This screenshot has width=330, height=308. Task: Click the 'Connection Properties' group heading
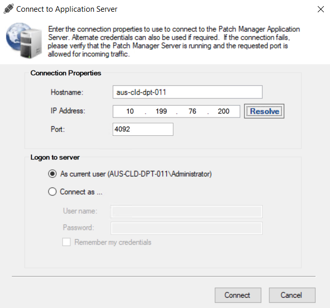[66, 73]
